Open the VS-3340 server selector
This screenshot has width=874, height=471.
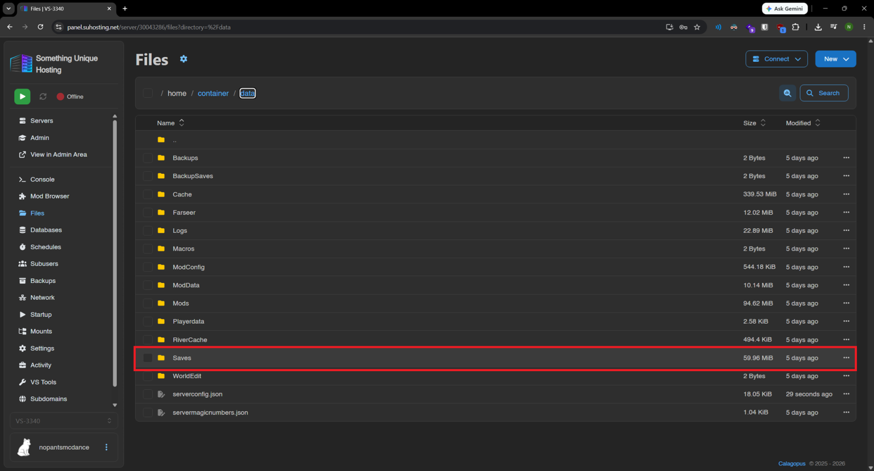tap(63, 421)
